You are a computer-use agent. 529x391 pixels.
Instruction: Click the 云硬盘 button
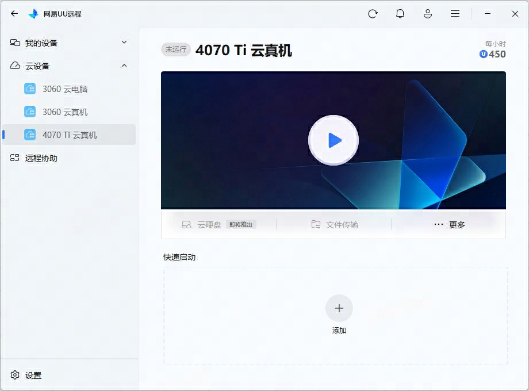tap(218, 225)
